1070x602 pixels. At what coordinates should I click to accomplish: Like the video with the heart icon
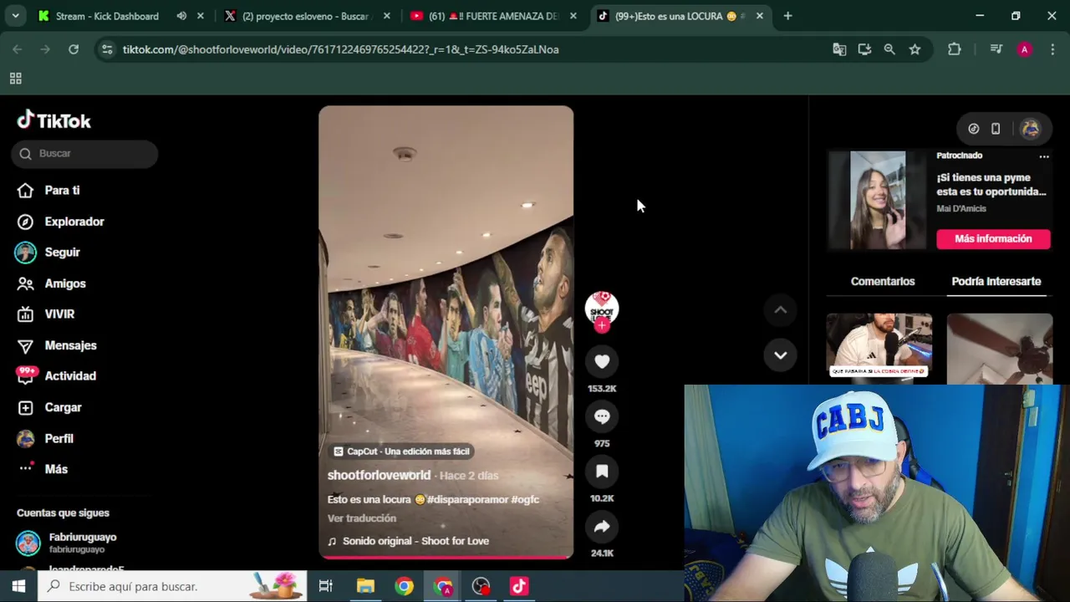tap(602, 361)
